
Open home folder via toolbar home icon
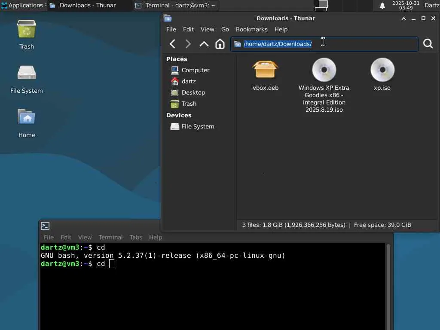pyautogui.click(x=220, y=44)
